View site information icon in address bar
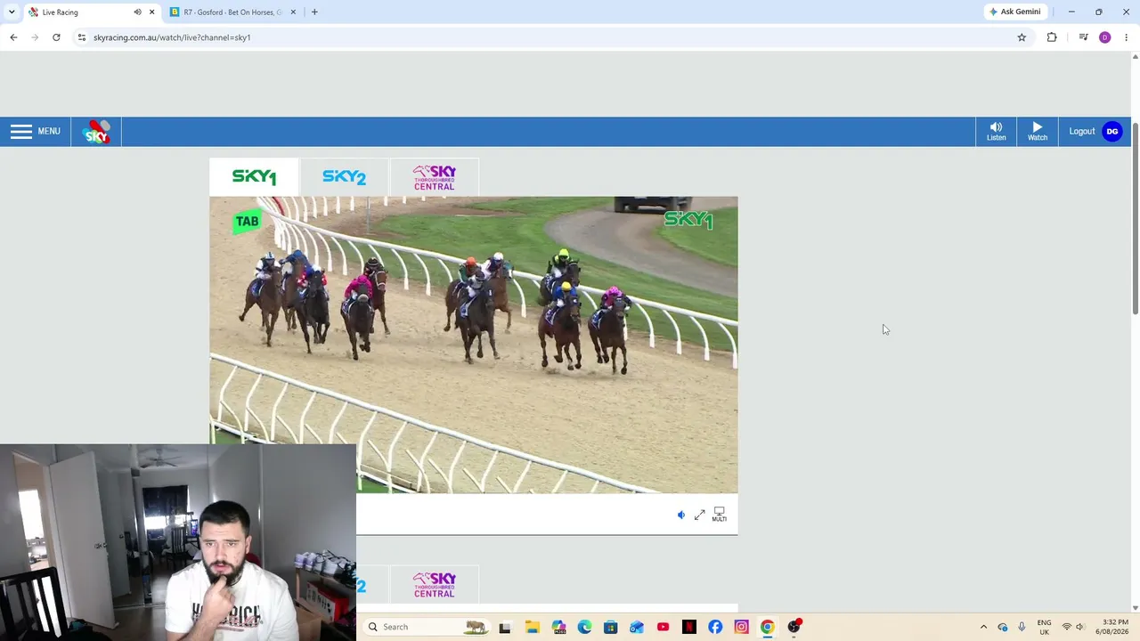Image resolution: width=1140 pixels, height=641 pixels. [x=81, y=37]
